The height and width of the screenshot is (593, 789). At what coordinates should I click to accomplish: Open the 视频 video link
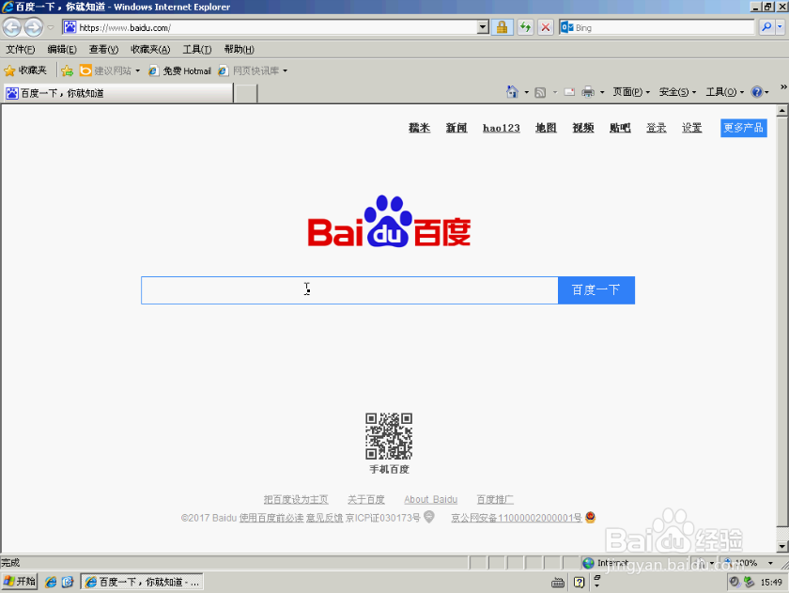583,128
